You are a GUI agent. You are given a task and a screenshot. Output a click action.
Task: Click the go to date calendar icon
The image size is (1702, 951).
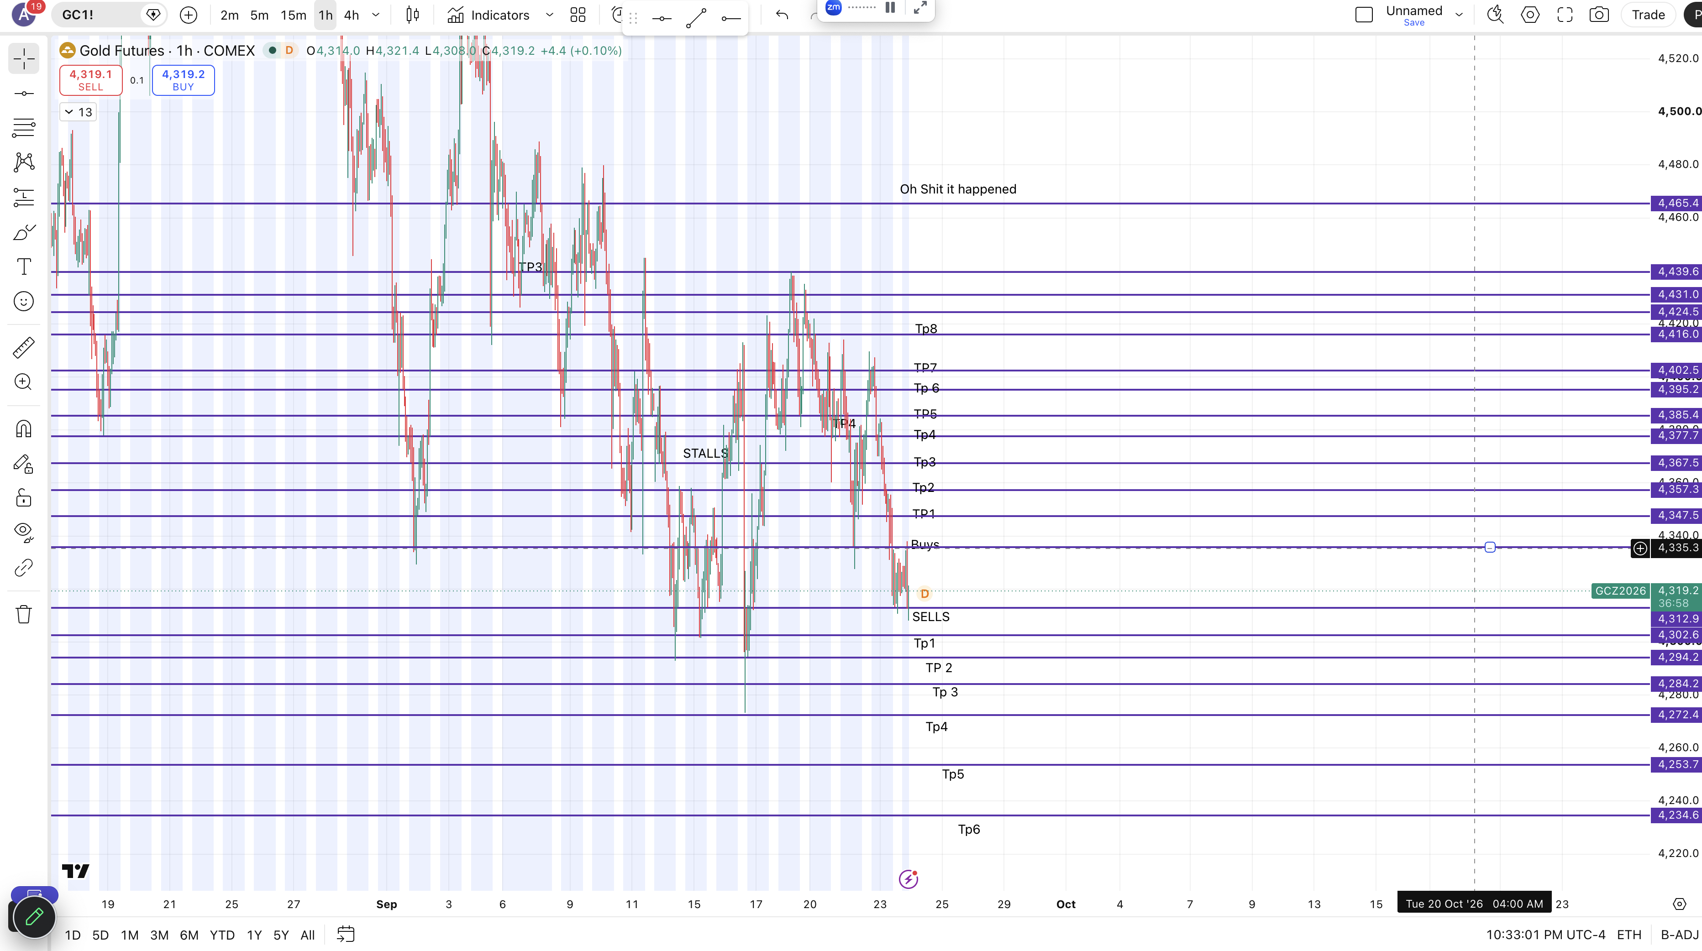pos(346,935)
